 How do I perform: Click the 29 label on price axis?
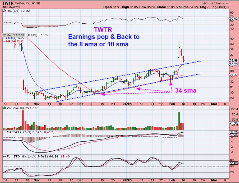[232, 98]
